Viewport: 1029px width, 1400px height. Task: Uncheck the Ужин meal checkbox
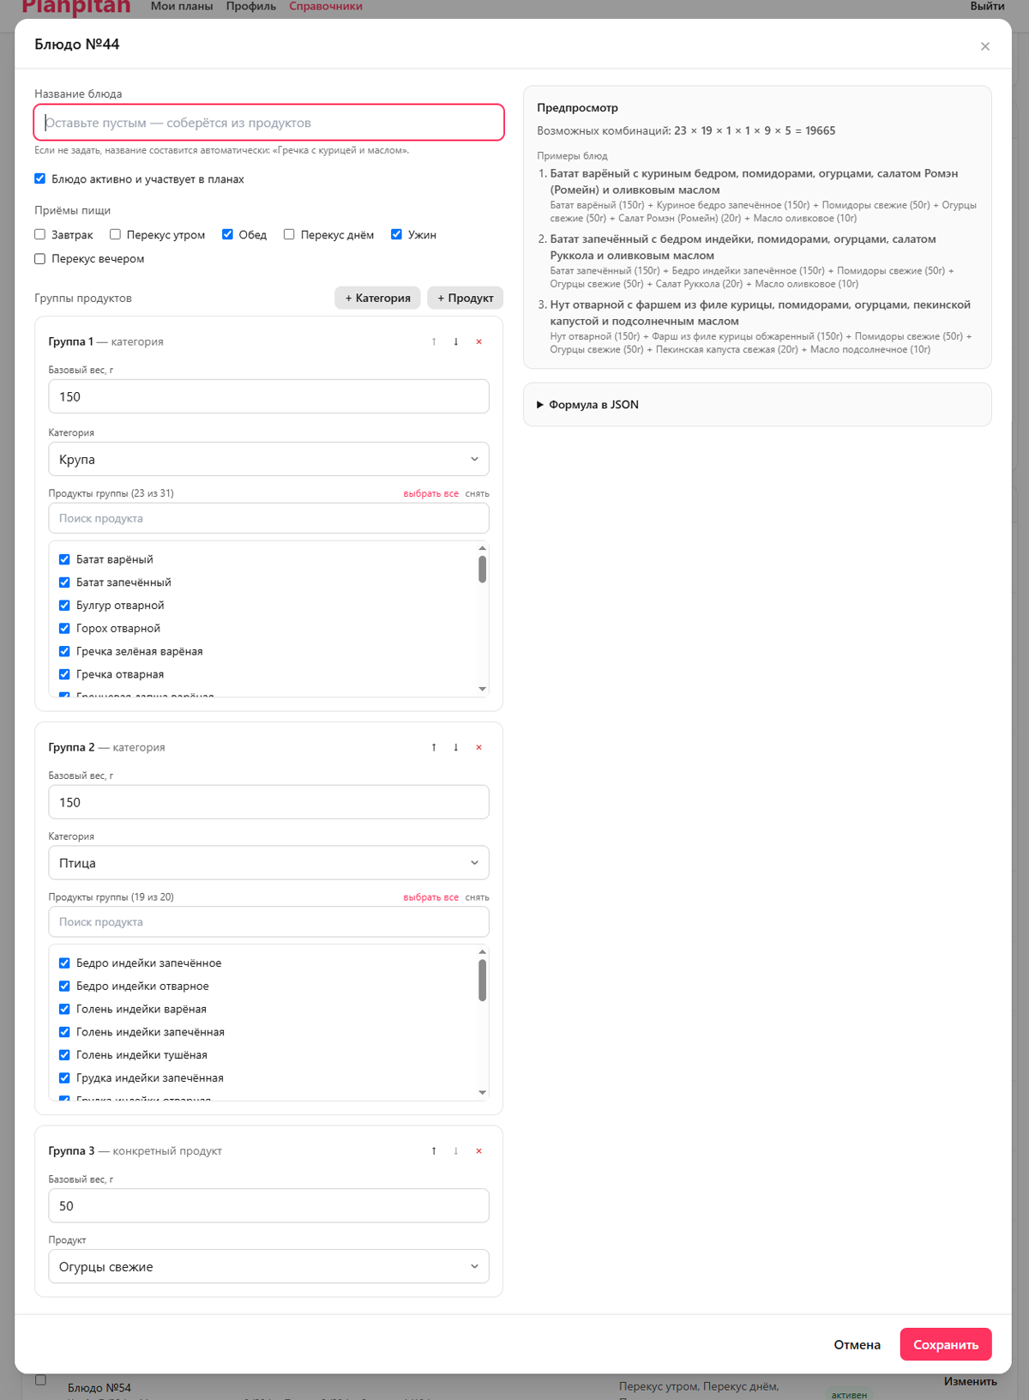396,234
